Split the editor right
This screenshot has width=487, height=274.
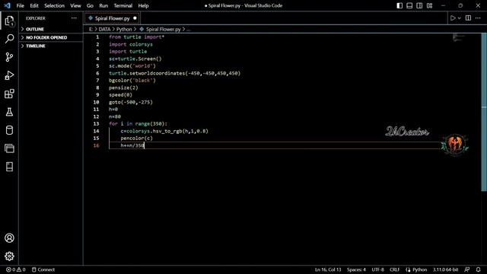pos(468,18)
